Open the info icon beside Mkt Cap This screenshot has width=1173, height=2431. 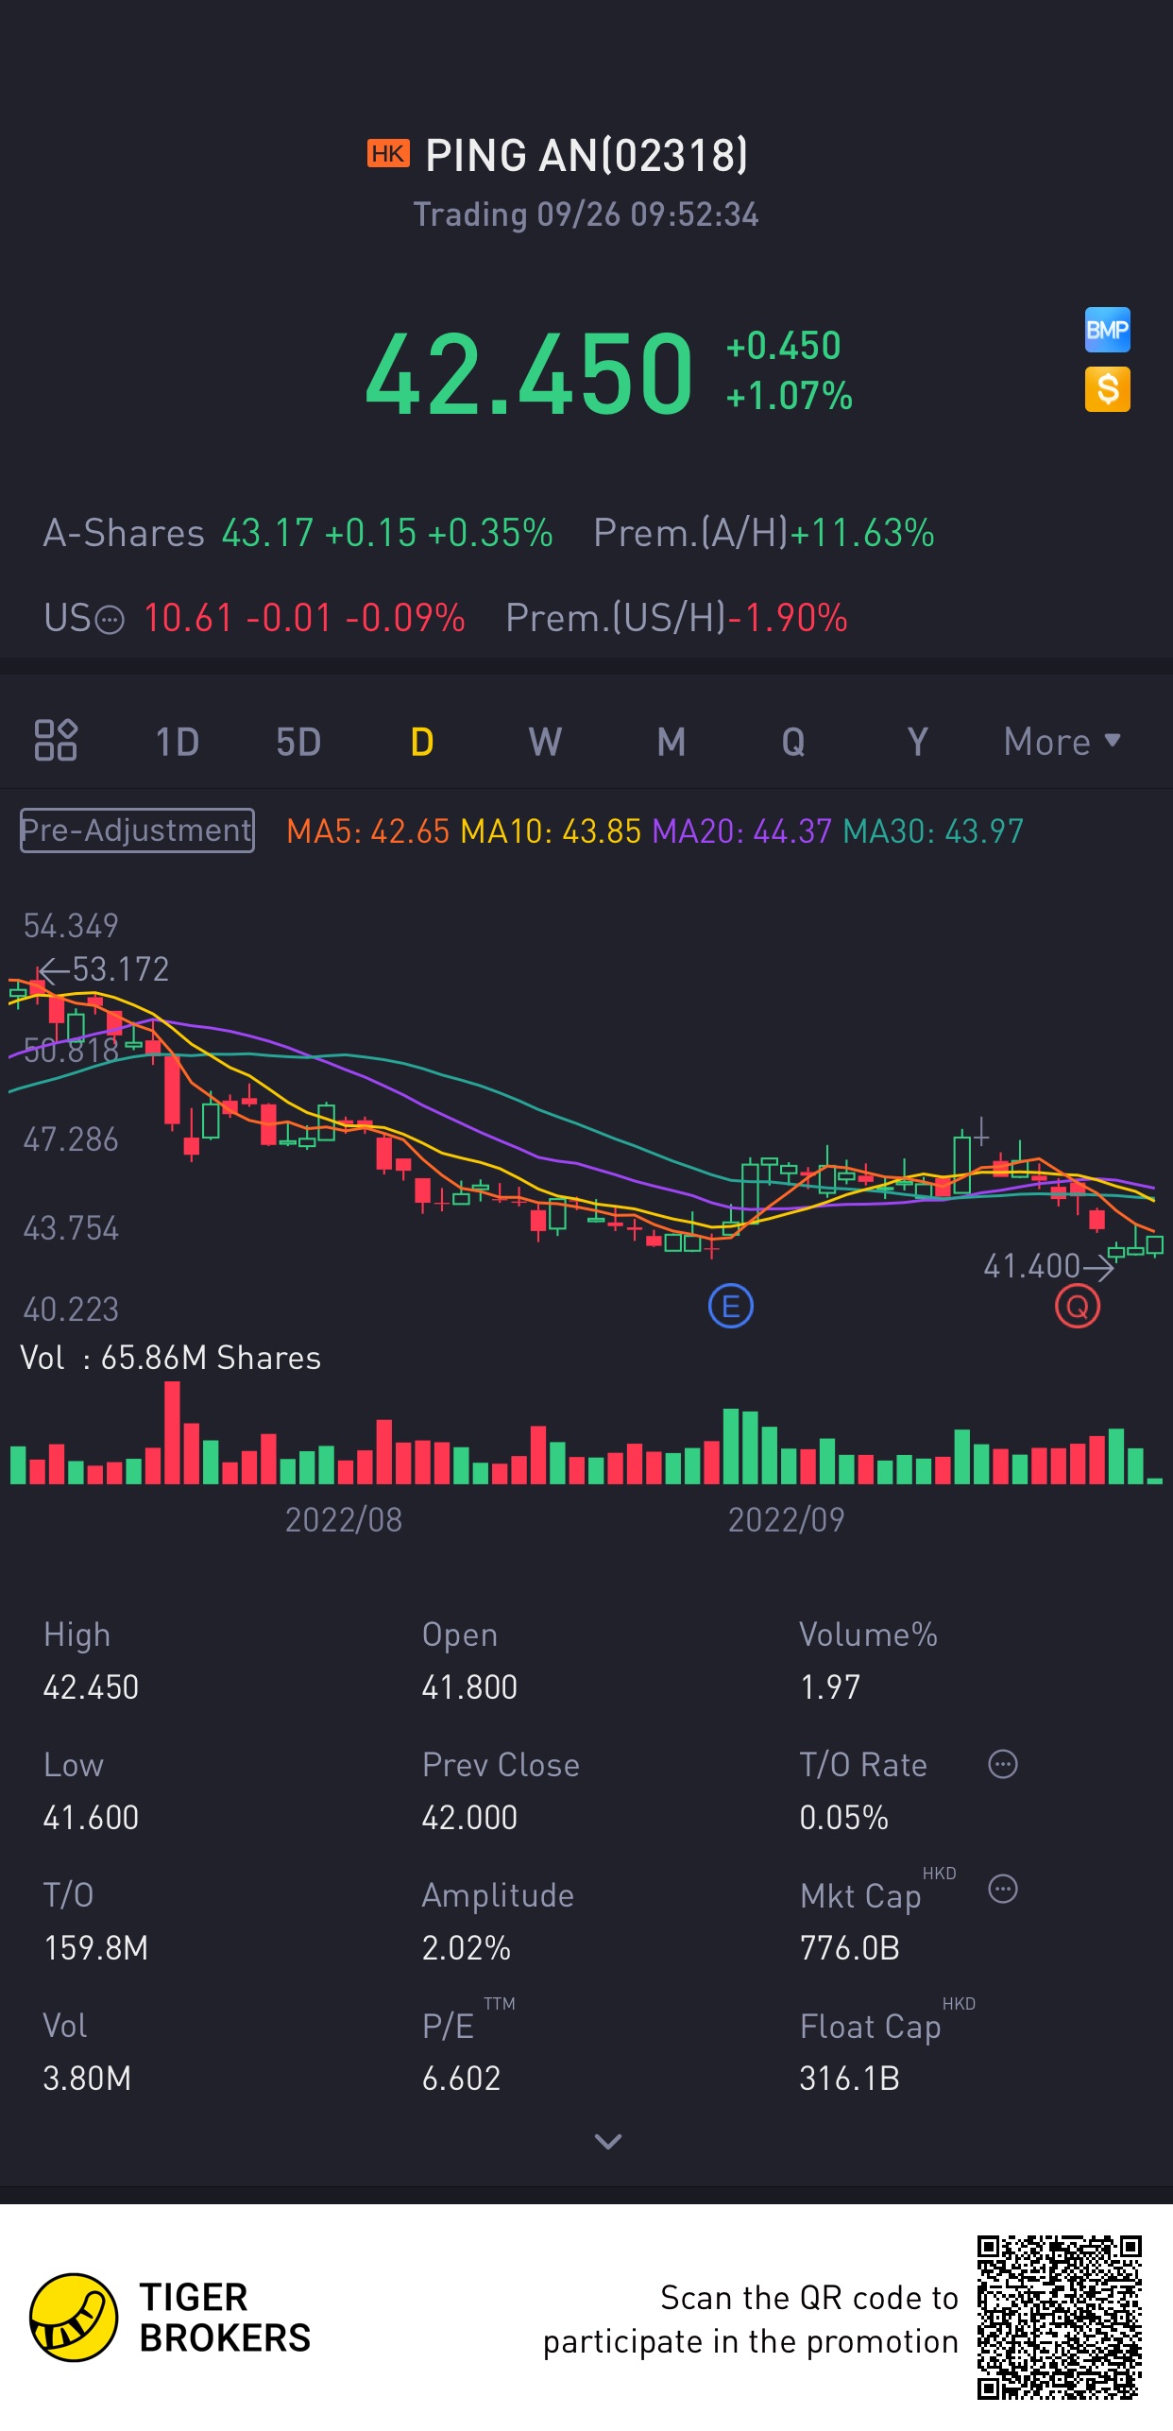[1002, 1888]
